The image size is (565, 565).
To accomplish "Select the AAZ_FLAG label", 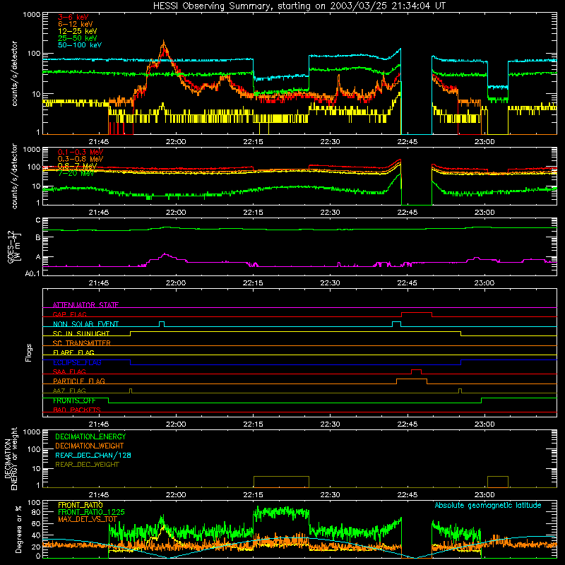I will click(x=69, y=391).
